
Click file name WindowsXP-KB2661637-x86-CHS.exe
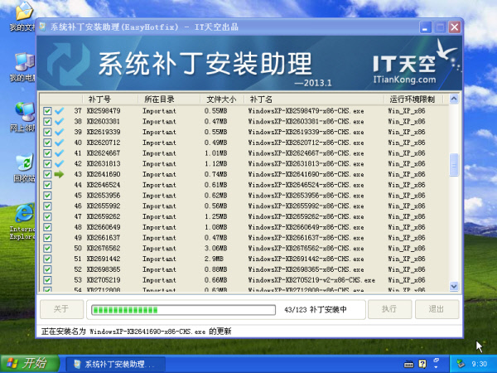pyautogui.click(x=306, y=238)
